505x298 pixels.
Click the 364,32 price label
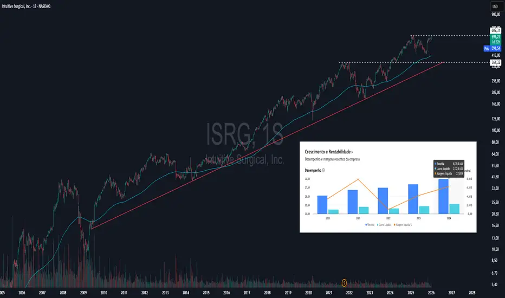pos(496,62)
